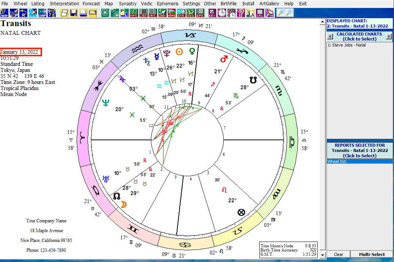Click the Reports Selected For header

[x=359, y=150]
